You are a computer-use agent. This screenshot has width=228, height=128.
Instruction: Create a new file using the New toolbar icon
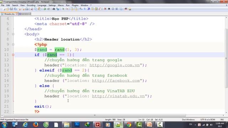point(4,9)
